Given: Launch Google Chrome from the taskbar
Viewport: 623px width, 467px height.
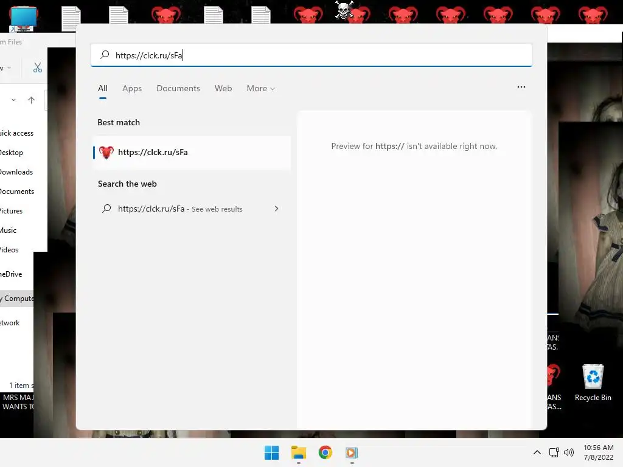Looking at the screenshot, I should point(325,452).
